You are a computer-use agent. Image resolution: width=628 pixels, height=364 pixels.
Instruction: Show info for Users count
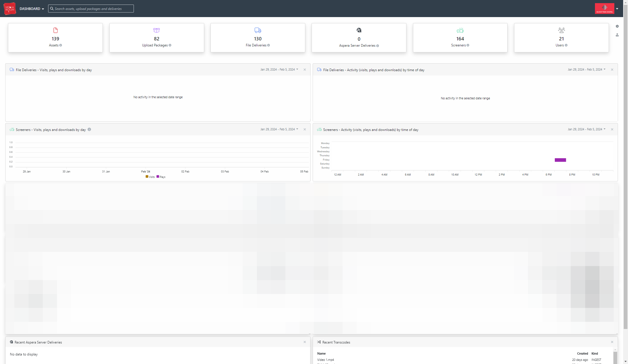[566, 45]
